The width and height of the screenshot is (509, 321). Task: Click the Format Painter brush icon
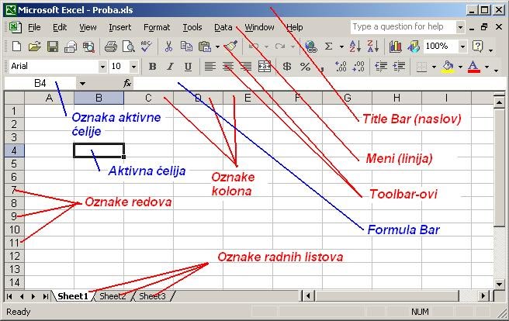point(230,47)
